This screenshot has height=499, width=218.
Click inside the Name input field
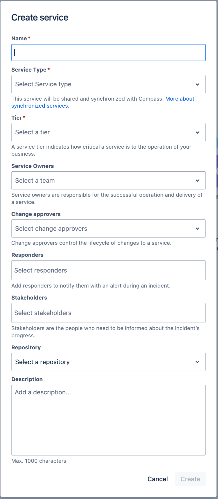[x=108, y=53]
